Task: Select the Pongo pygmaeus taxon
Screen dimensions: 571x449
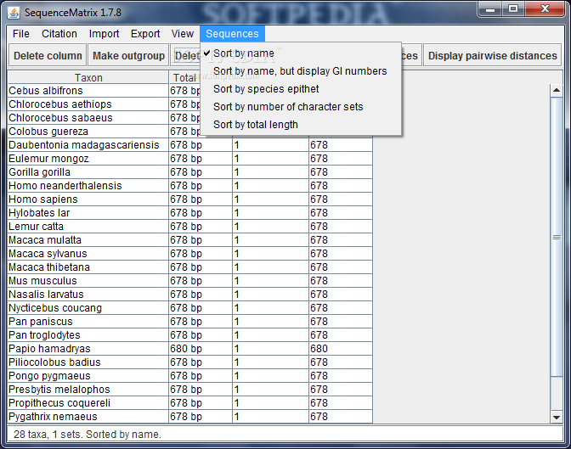Action: coord(88,376)
